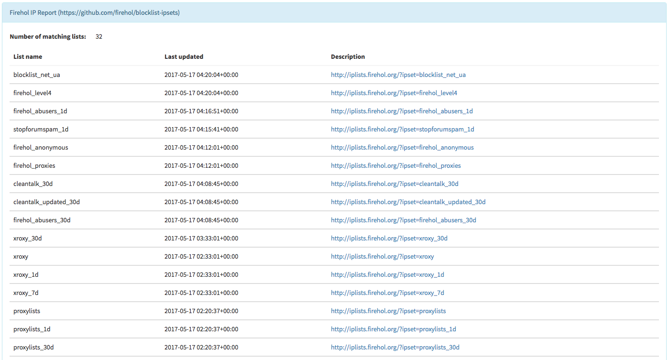The image size is (669, 360).
Task: Click the stopforumspam_1d ipset URL
Action: point(402,129)
